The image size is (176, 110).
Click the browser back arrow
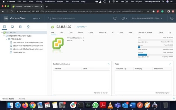pyautogui.click(x=3, y=11)
